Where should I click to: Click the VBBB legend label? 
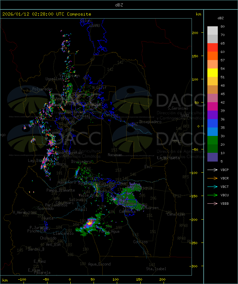[x=225, y=204]
